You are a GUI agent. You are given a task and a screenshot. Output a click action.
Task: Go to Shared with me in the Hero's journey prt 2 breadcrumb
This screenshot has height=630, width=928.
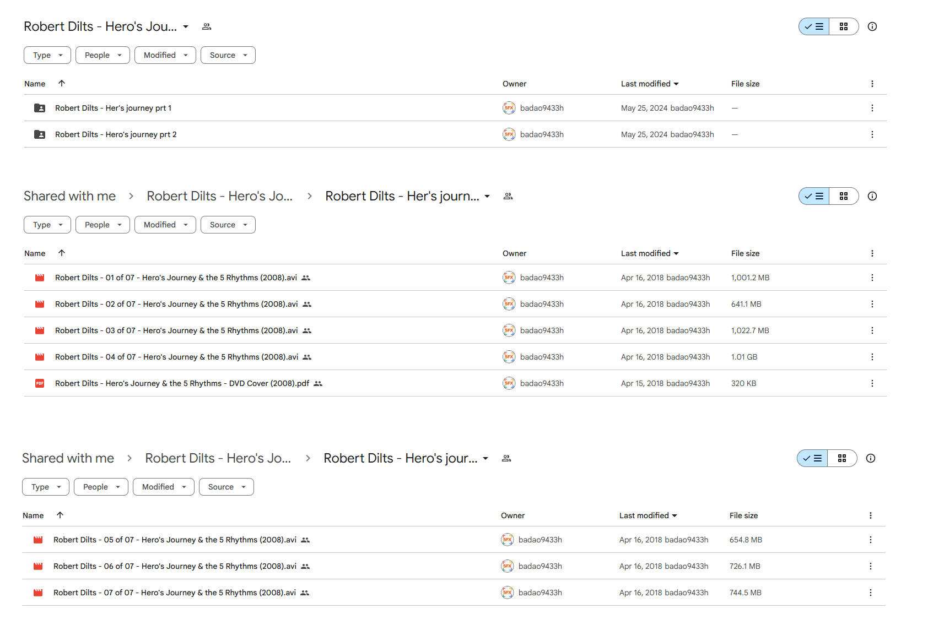click(68, 458)
